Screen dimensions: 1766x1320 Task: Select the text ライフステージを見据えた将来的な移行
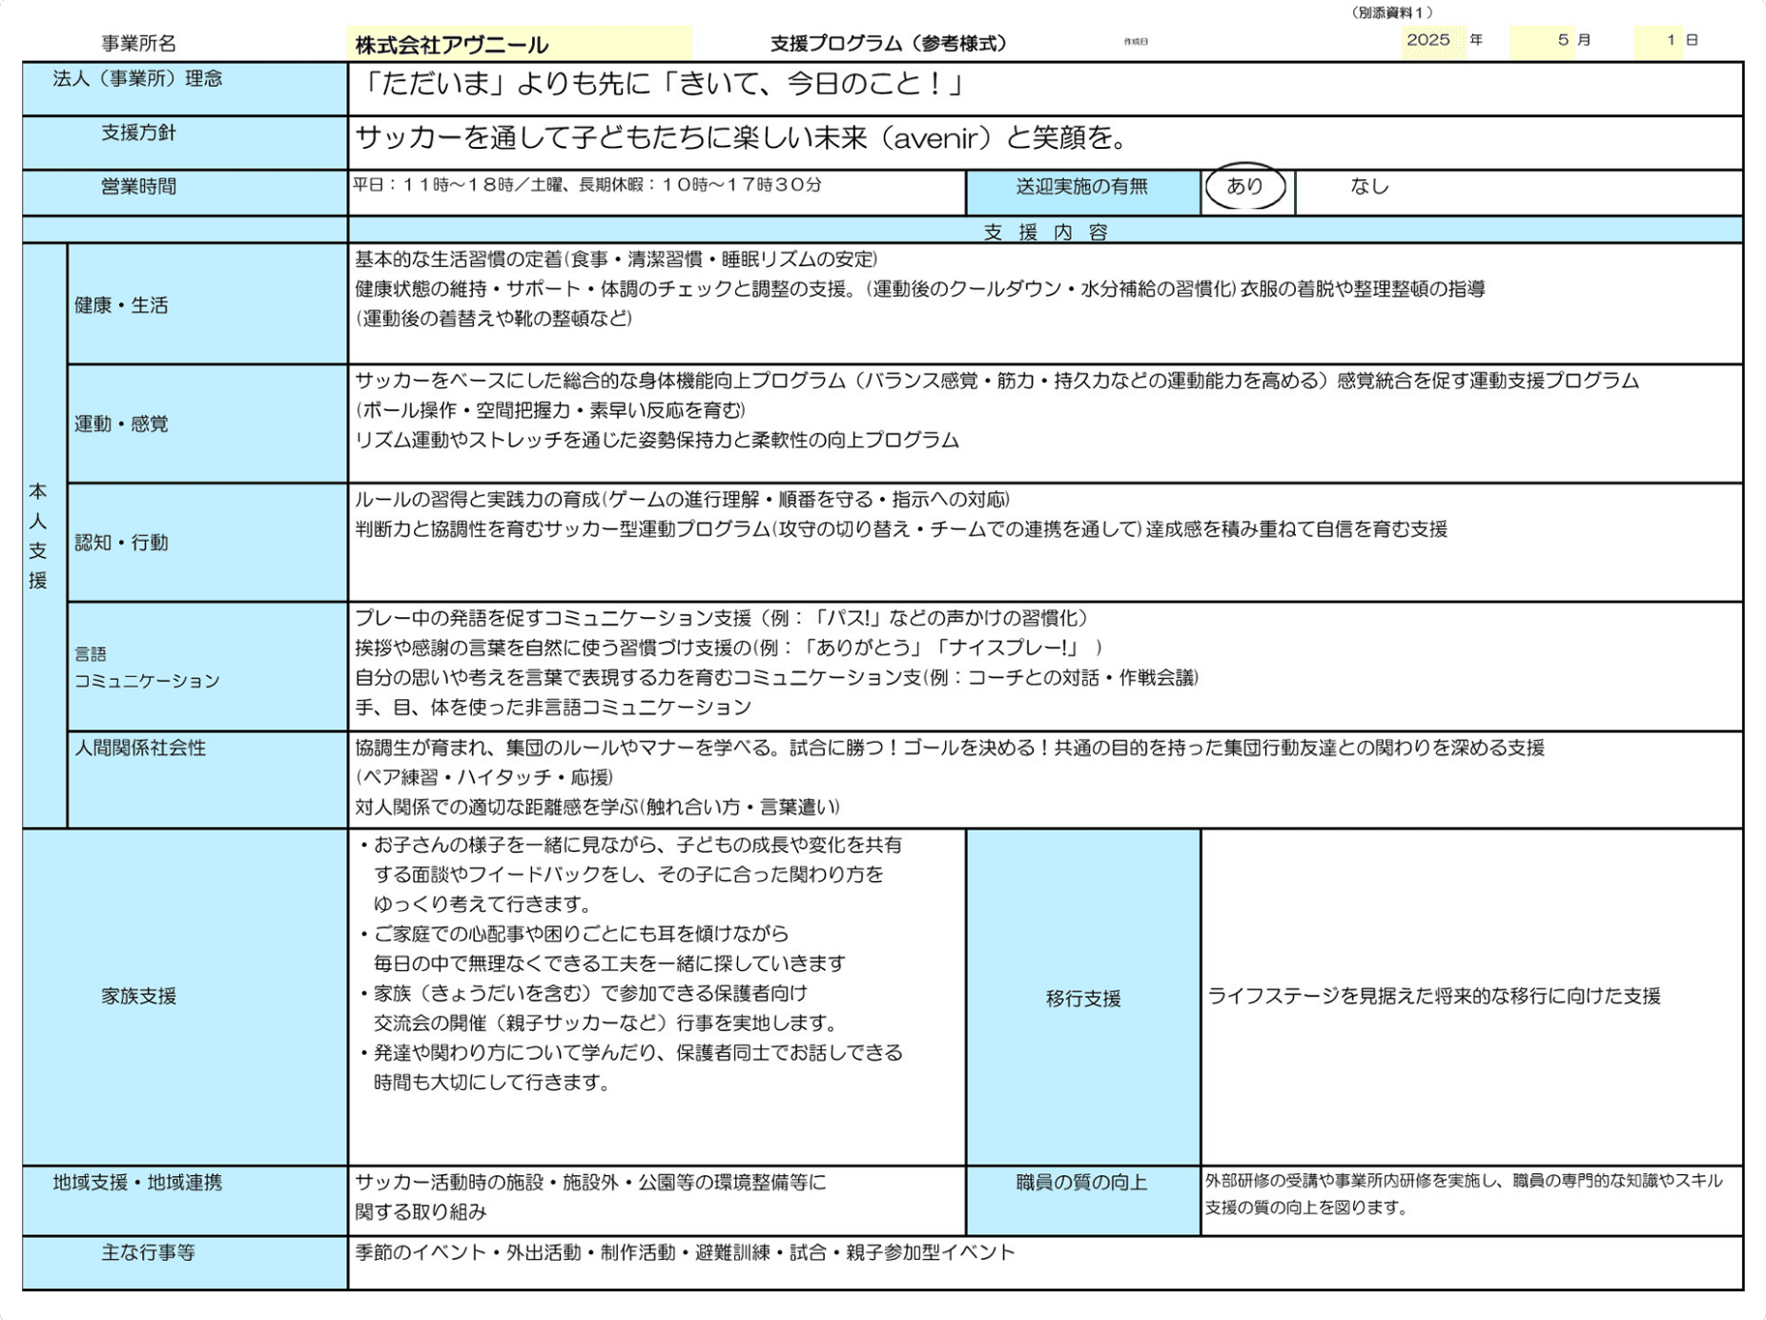click(x=1434, y=996)
